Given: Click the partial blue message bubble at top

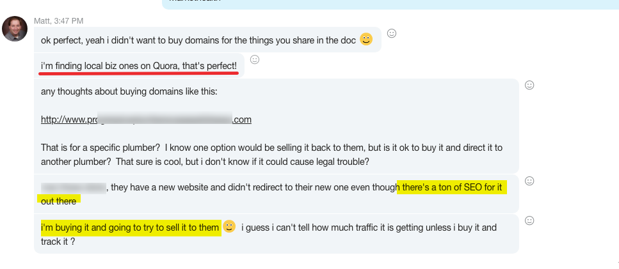Looking at the screenshot, I should tap(384, 3).
